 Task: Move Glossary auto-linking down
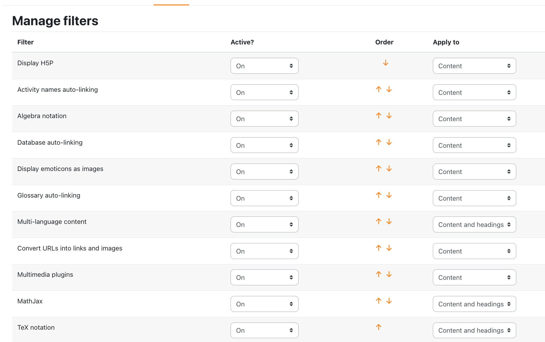click(389, 195)
